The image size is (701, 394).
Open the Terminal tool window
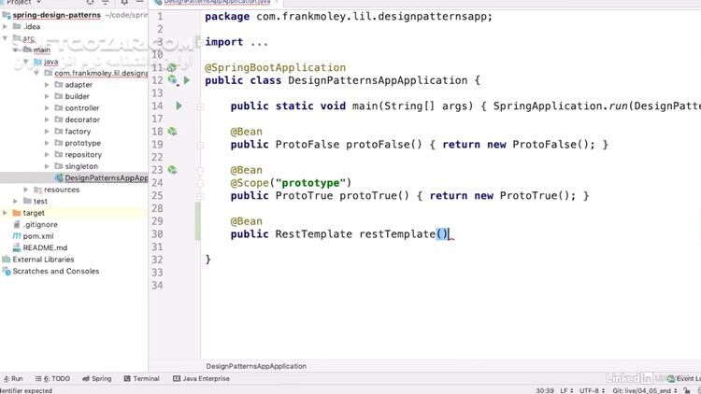click(141, 378)
